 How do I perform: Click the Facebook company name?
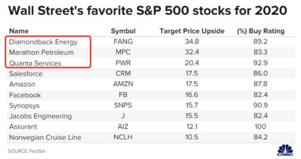pyautogui.click(x=25, y=95)
